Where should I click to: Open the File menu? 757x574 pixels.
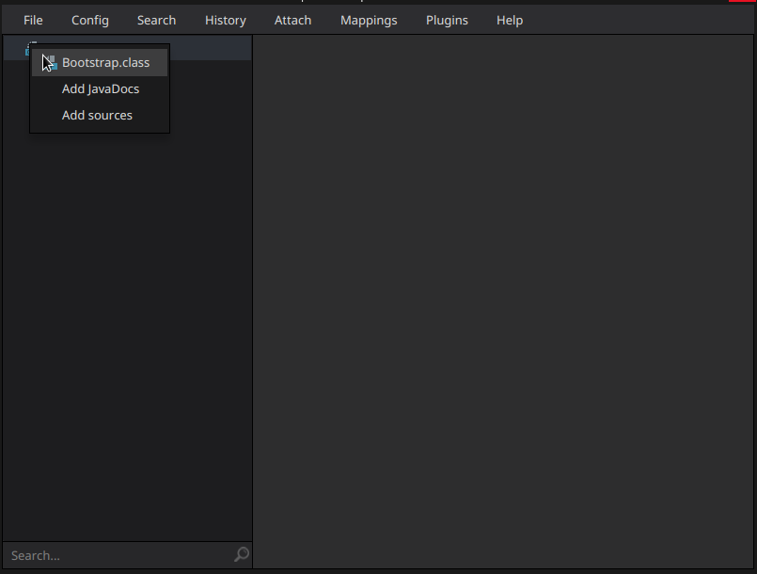[x=33, y=20]
